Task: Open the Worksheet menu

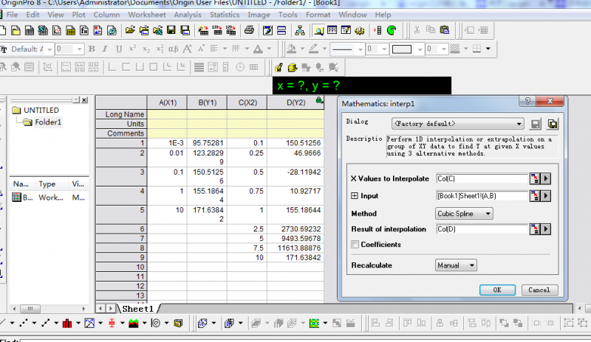Action: tap(147, 15)
